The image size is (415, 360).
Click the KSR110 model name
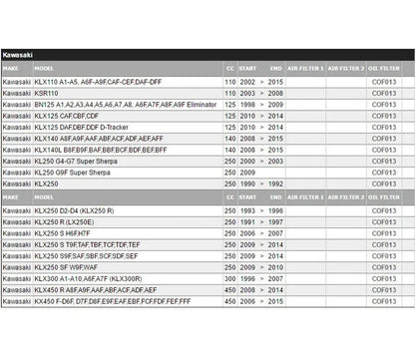click(x=46, y=94)
